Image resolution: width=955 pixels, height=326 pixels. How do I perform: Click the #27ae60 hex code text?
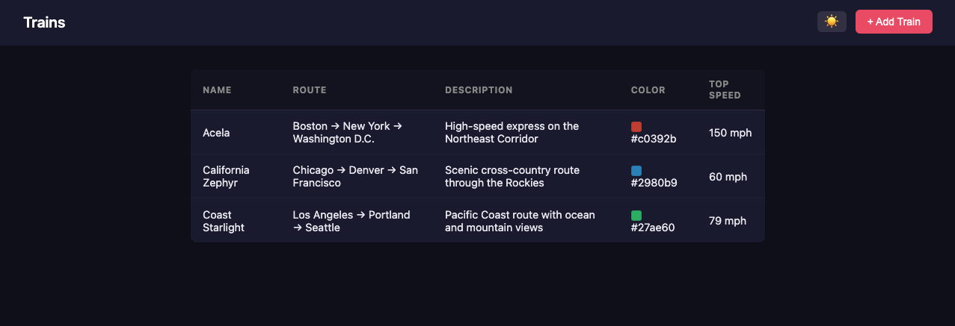[x=653, y=228]
